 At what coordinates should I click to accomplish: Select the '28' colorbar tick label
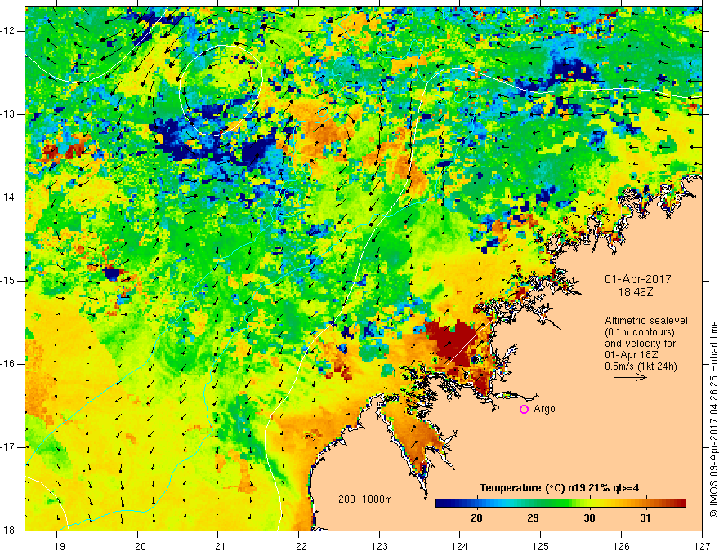point(476,518)
